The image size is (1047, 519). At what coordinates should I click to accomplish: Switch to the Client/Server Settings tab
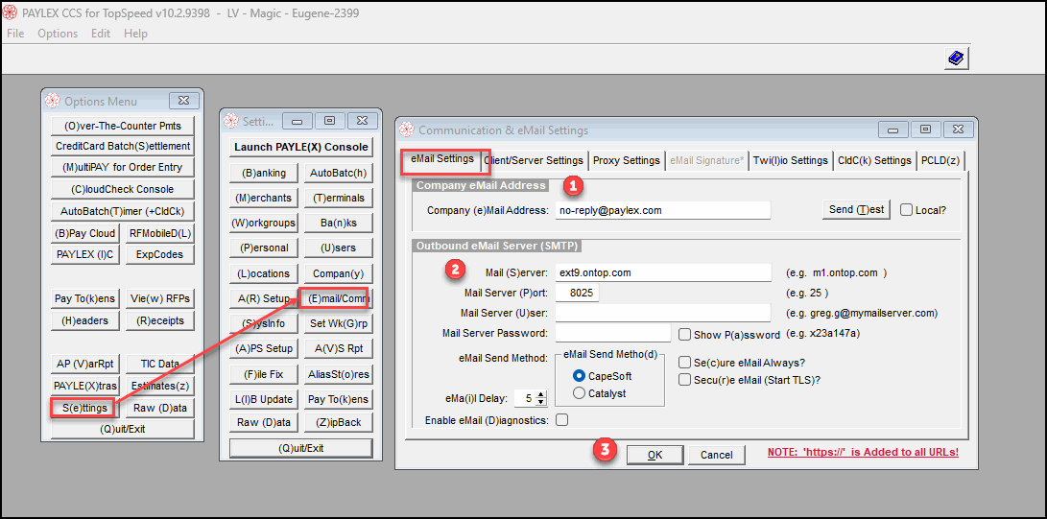click(535, 160)
